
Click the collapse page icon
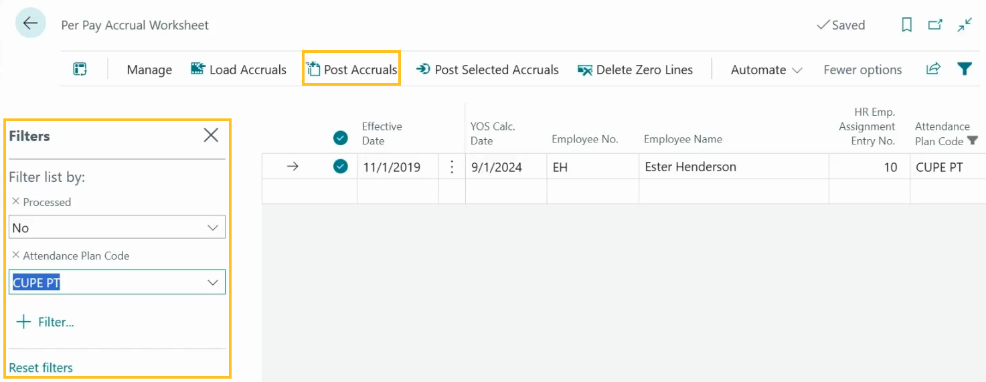click(x=965, y=25)
